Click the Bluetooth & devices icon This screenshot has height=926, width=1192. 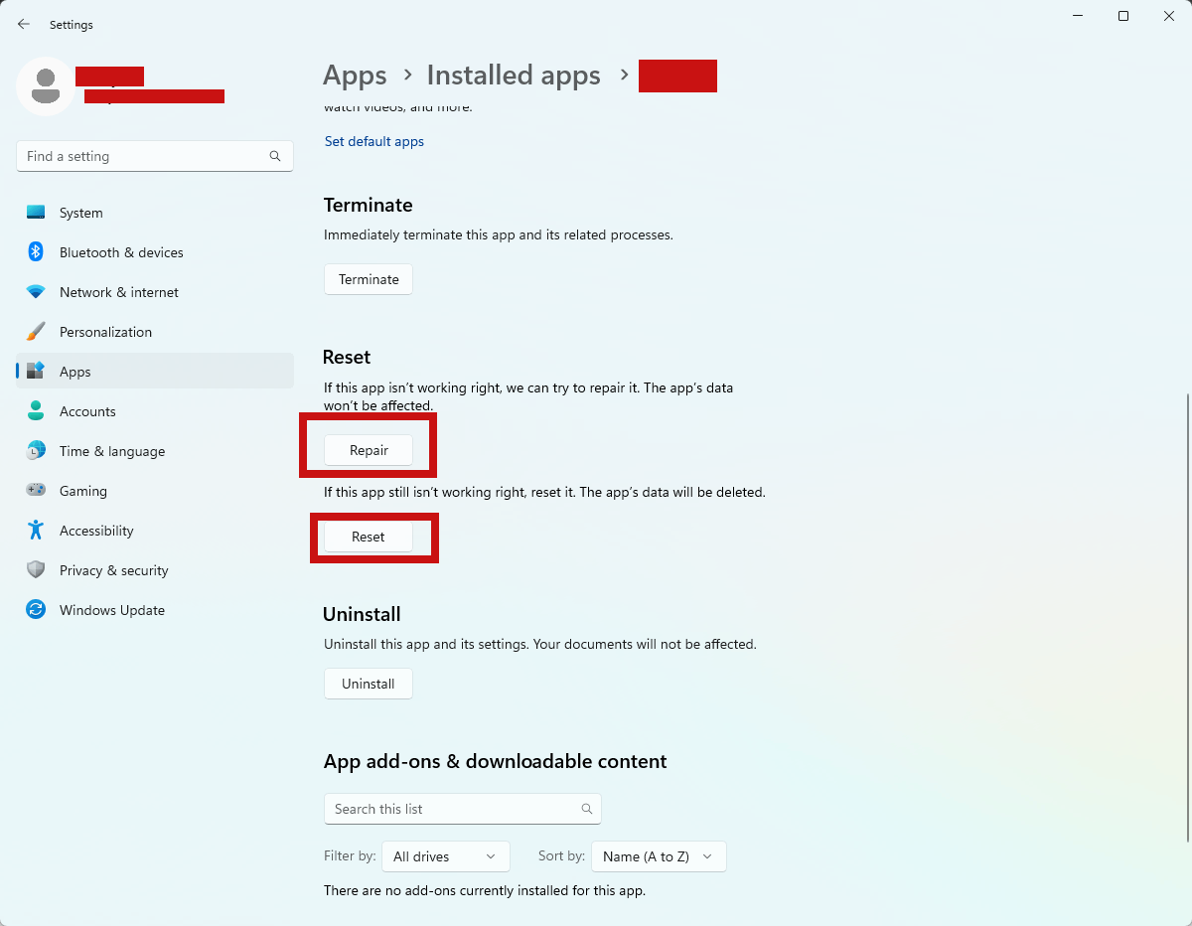[x=36, y=252]
